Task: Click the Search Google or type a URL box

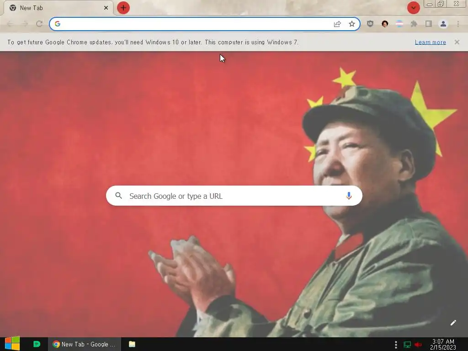Action: [x=234, y=196]
